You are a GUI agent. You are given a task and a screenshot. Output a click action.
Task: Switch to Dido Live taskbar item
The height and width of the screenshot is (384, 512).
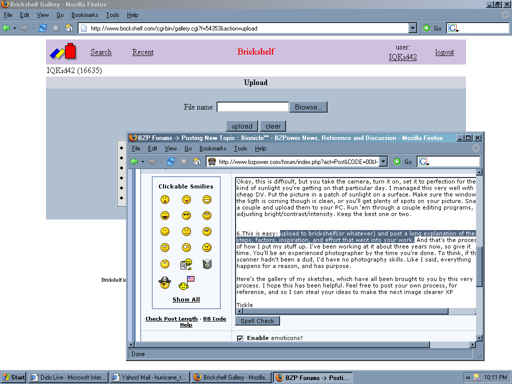68,377
